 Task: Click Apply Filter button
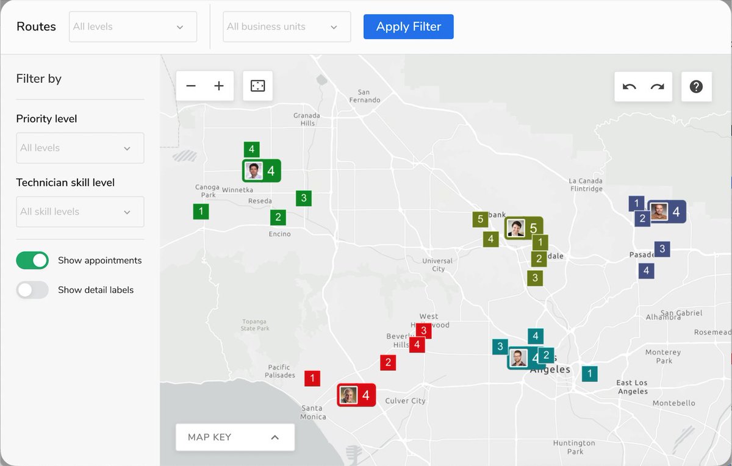tap(408, 27)
